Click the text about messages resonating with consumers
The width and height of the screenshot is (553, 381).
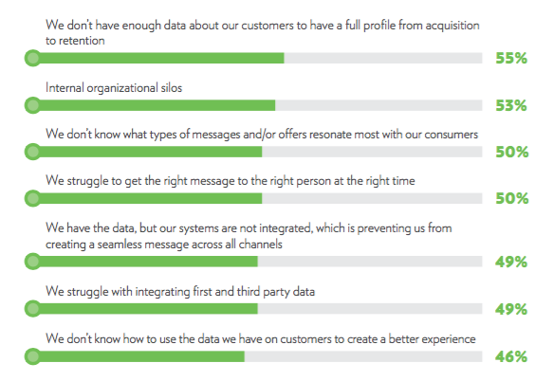click(262, 135)
